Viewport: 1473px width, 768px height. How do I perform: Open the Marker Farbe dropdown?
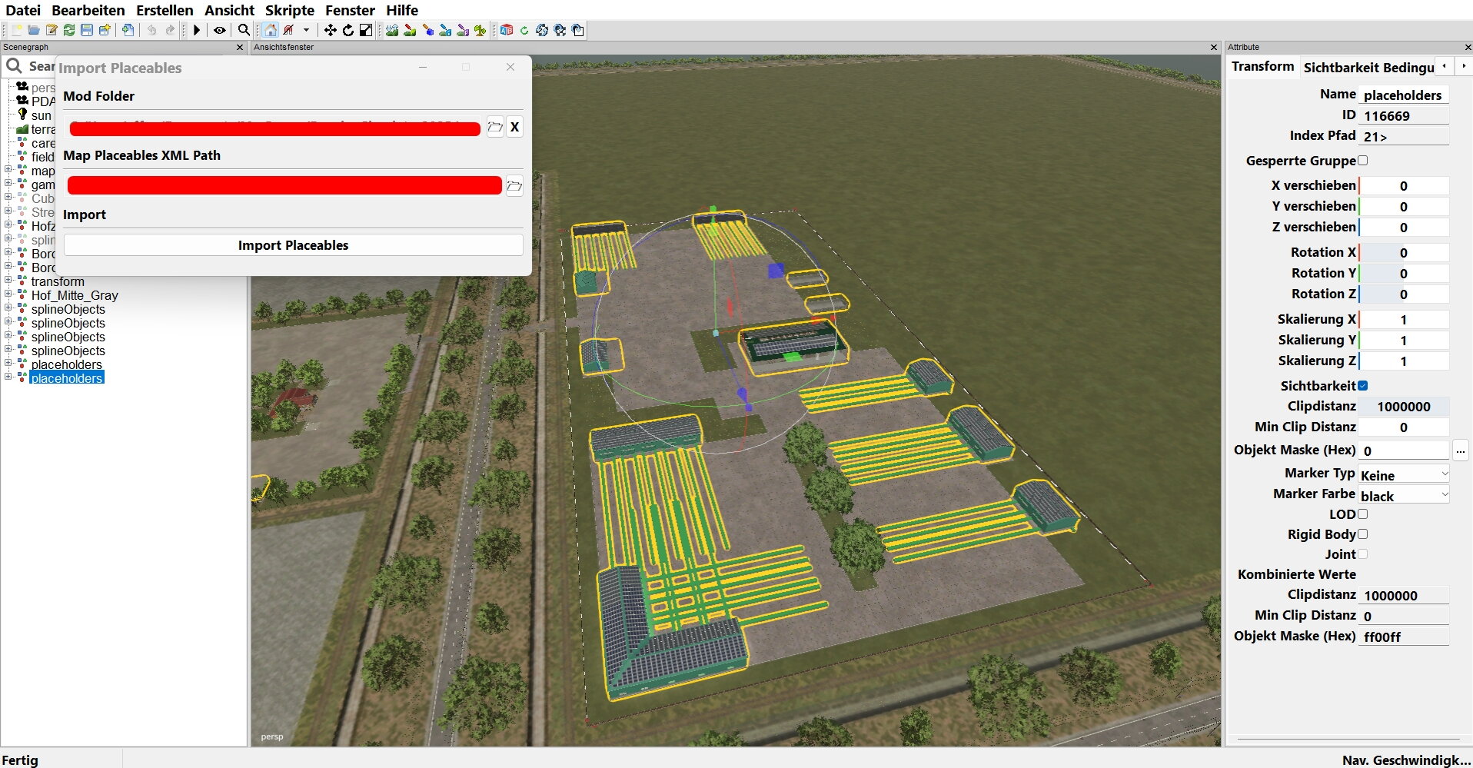(x=1404, y=496)
